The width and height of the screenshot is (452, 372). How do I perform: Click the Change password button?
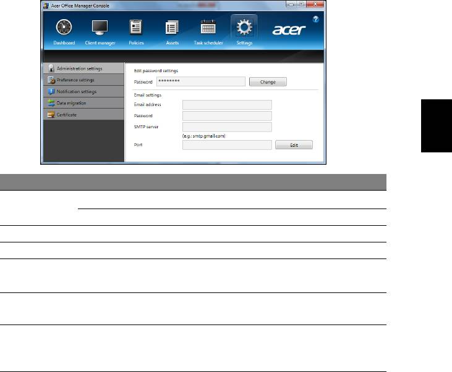(268, 81)
